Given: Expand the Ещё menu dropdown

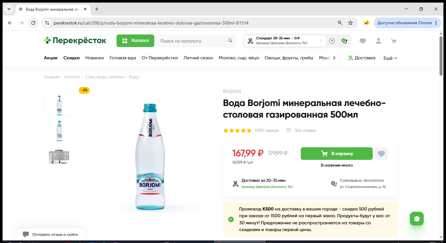Looking at the screenshot, I should click(390, 58).
